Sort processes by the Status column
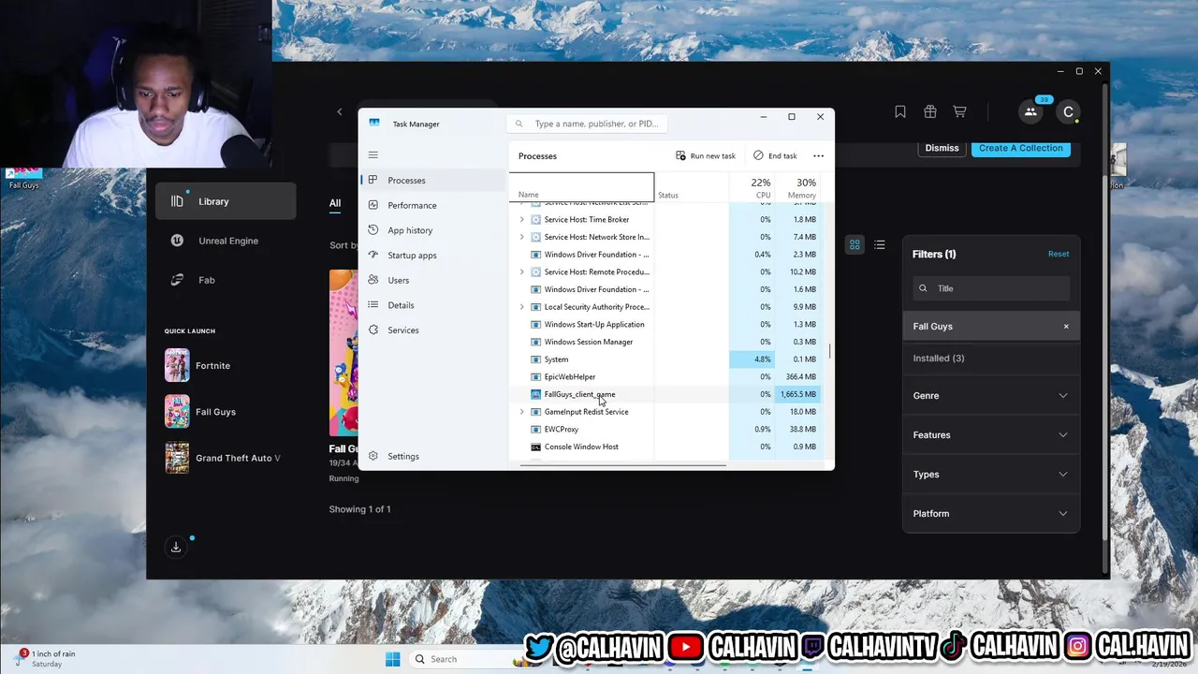Screen dimensions: 1198x674 point(691,187)
